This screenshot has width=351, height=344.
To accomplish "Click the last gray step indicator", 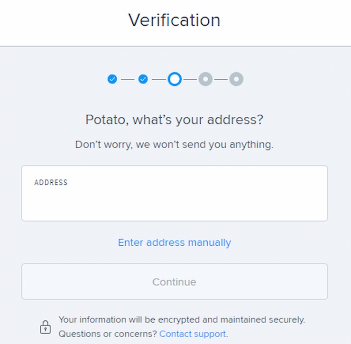I will 236,79.
